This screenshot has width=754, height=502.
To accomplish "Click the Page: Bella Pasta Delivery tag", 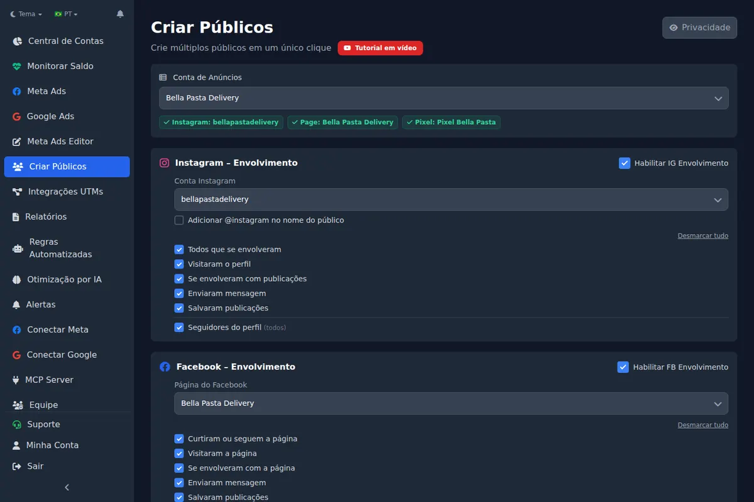I will click(x=342, y=122).
